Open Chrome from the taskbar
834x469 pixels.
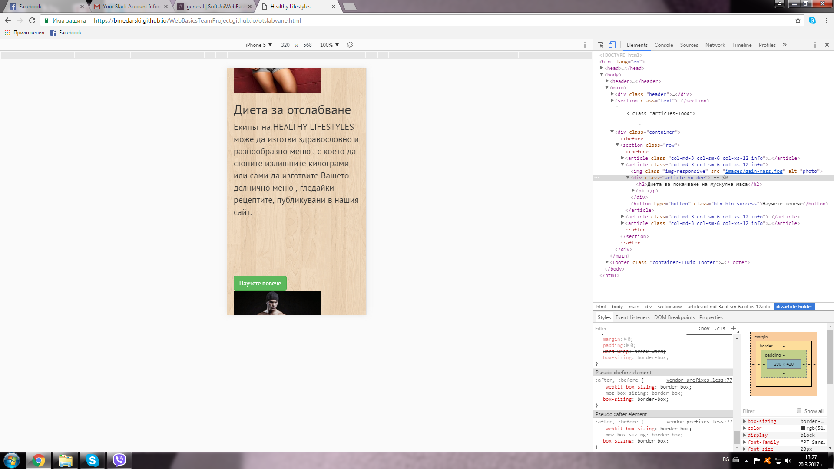39,460
